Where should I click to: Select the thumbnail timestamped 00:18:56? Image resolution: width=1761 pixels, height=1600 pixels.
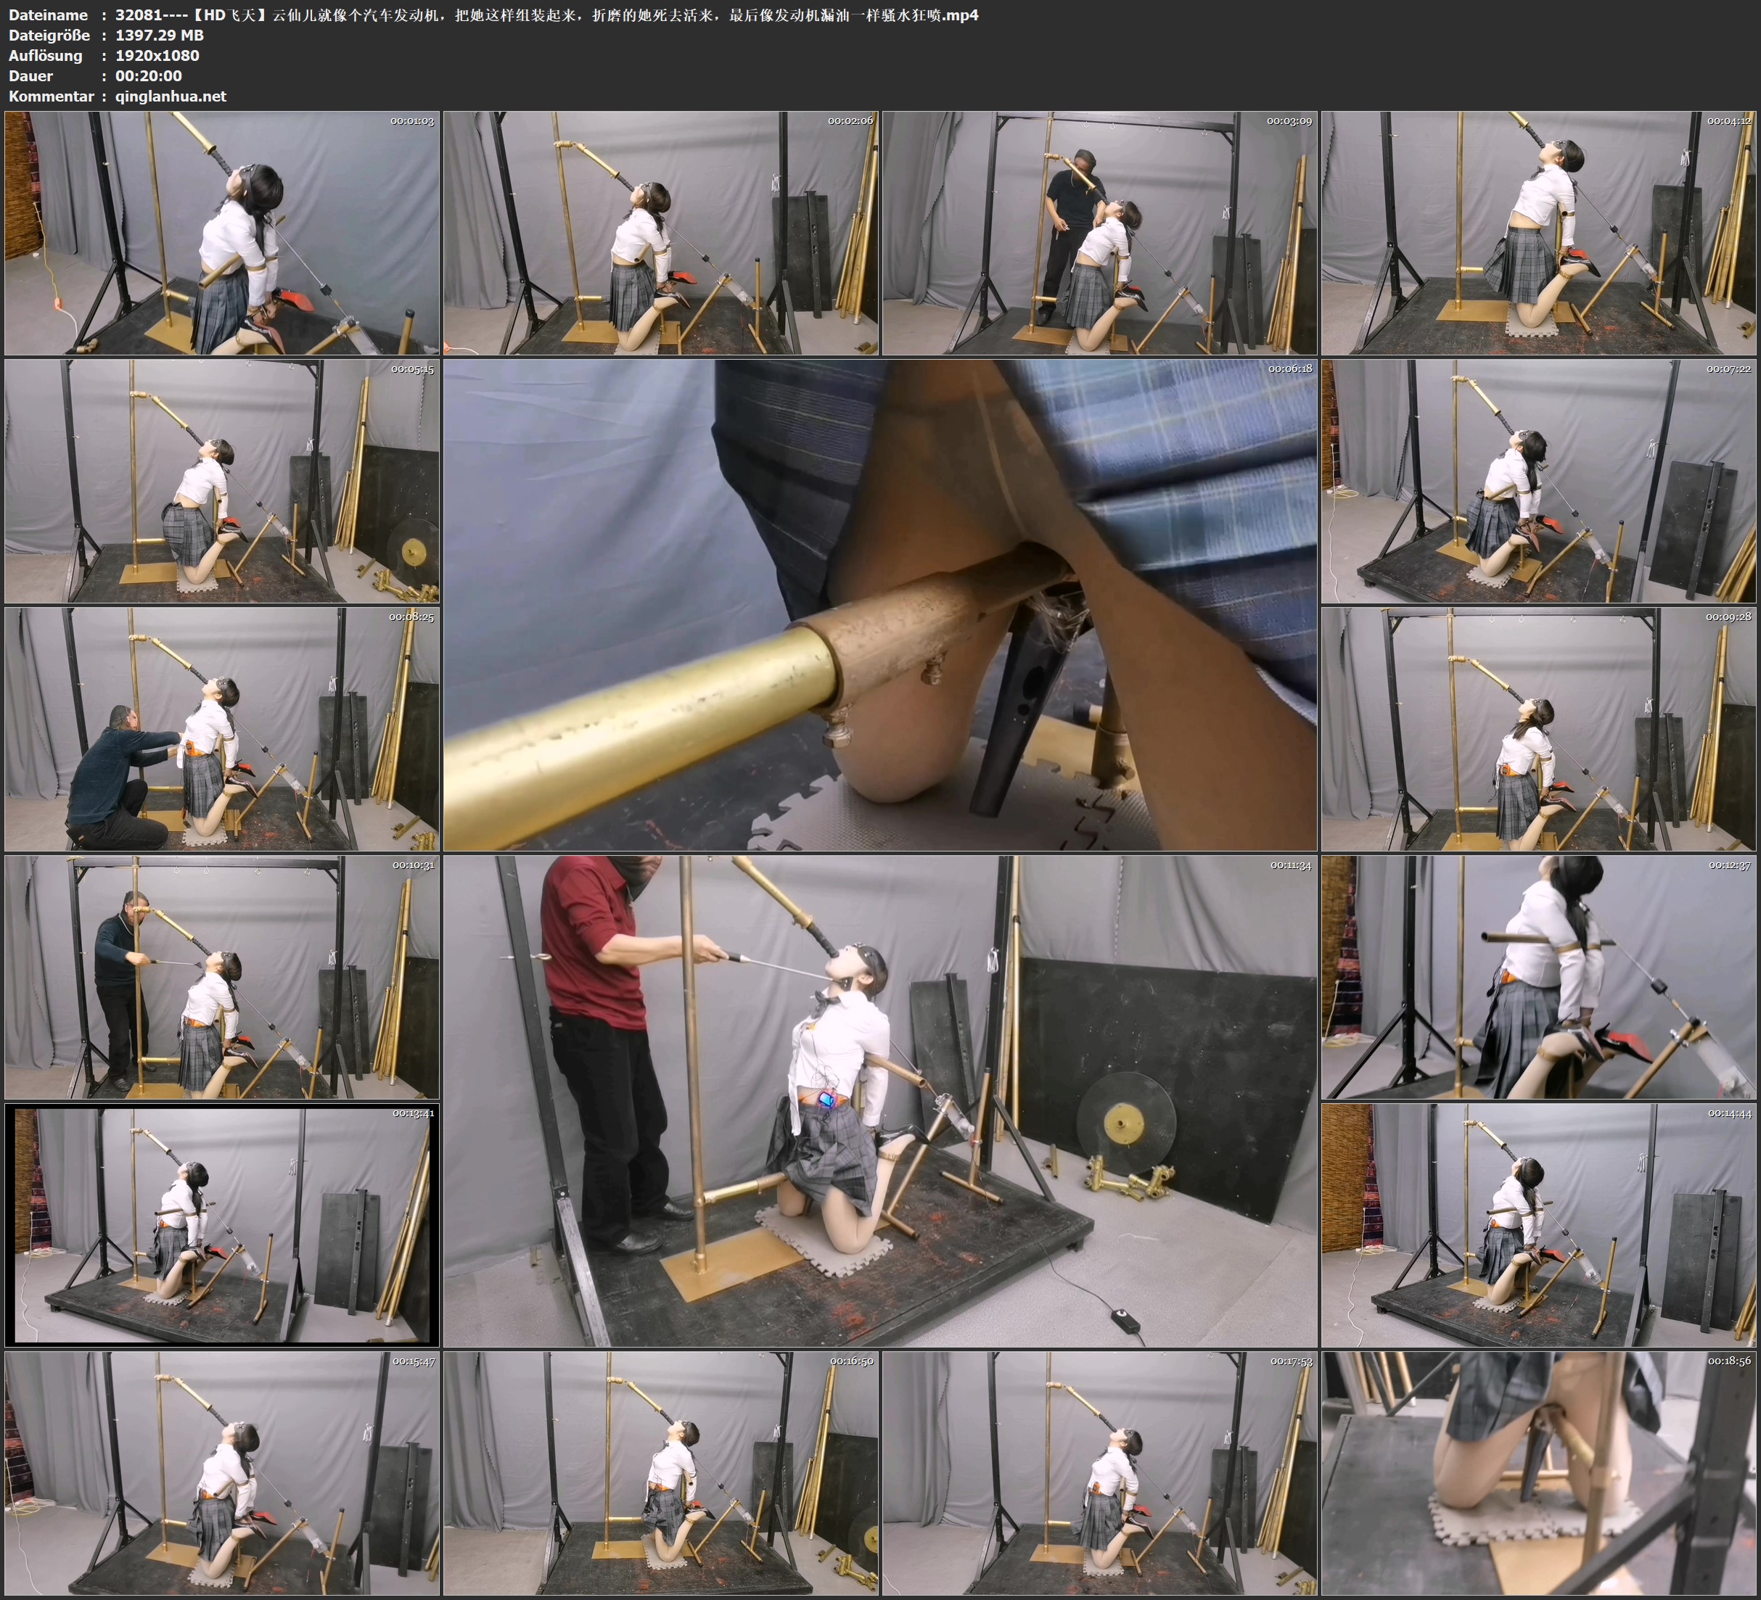[1539, 1473]
